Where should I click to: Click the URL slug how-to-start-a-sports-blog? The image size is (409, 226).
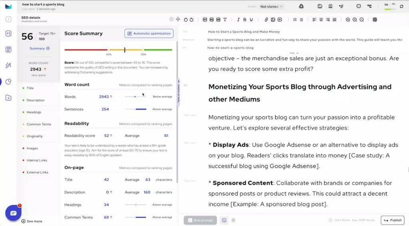(x=230, y=48)
